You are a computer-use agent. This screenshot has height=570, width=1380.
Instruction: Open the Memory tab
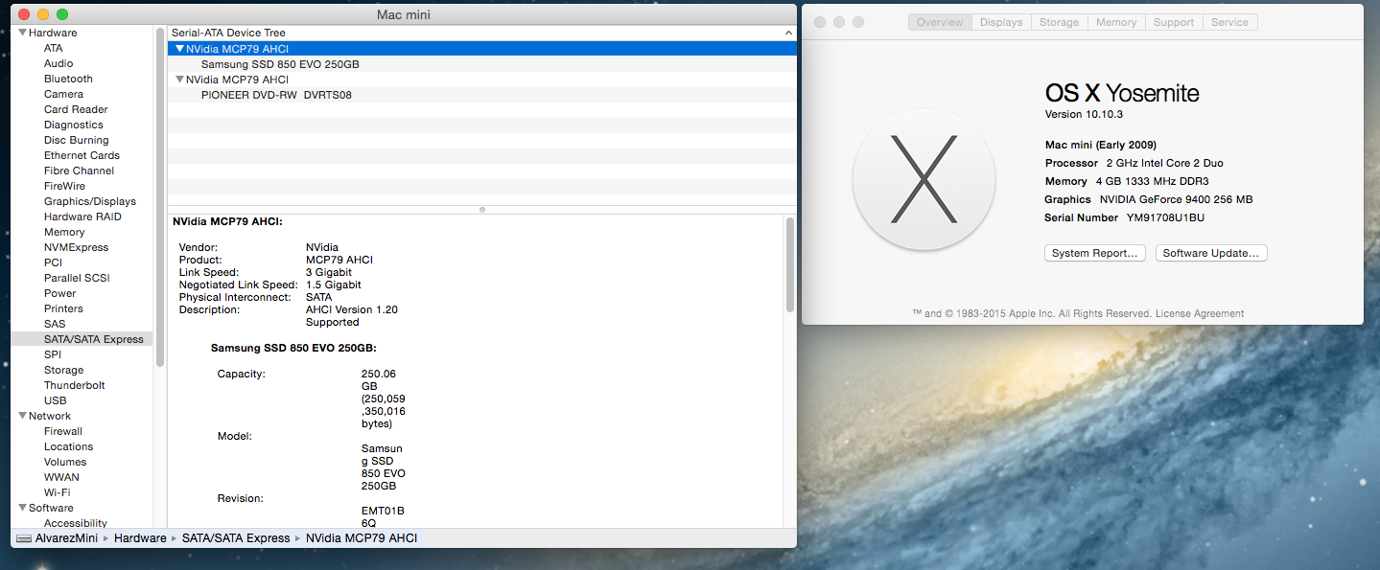1116,22
